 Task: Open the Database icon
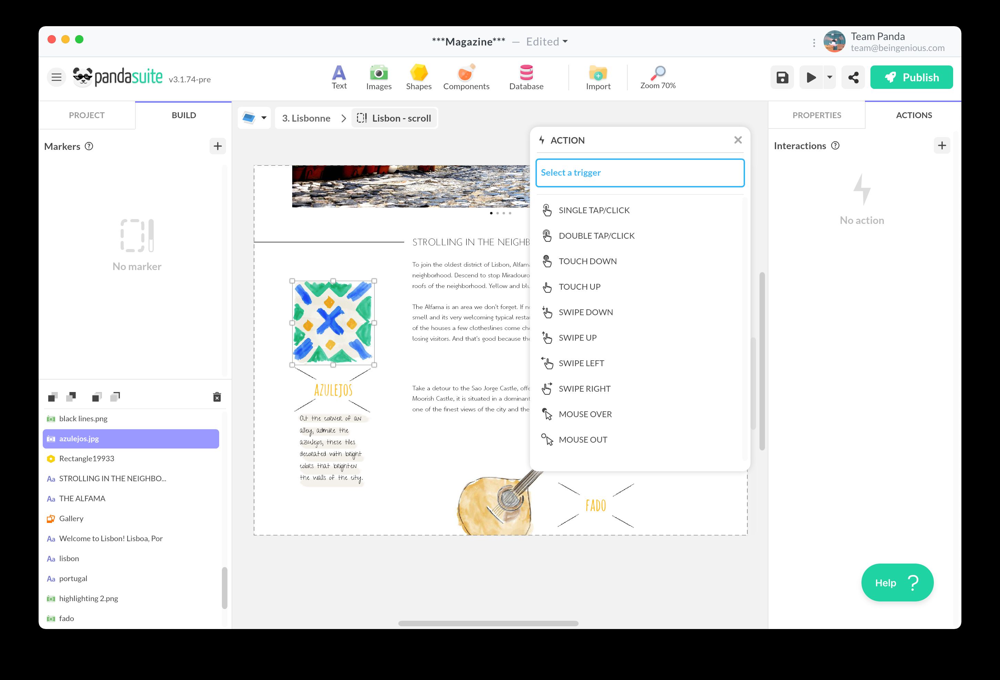coord(526,73)
